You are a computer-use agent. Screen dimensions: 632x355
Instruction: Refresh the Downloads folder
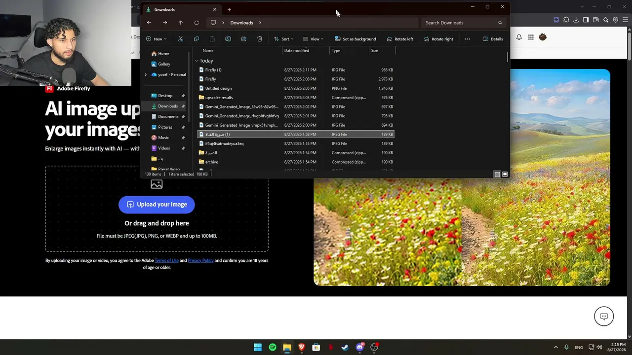click(x=197, y=23)
